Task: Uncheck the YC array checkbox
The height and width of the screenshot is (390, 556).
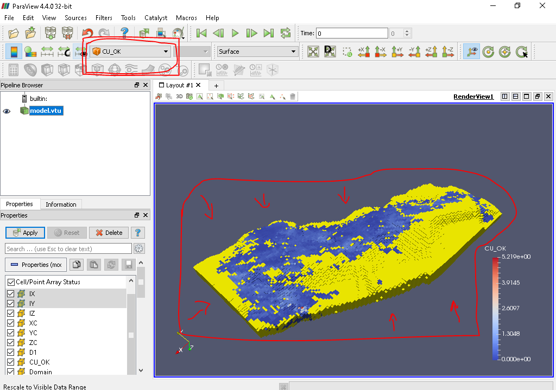Action: (x=11, y=333)
